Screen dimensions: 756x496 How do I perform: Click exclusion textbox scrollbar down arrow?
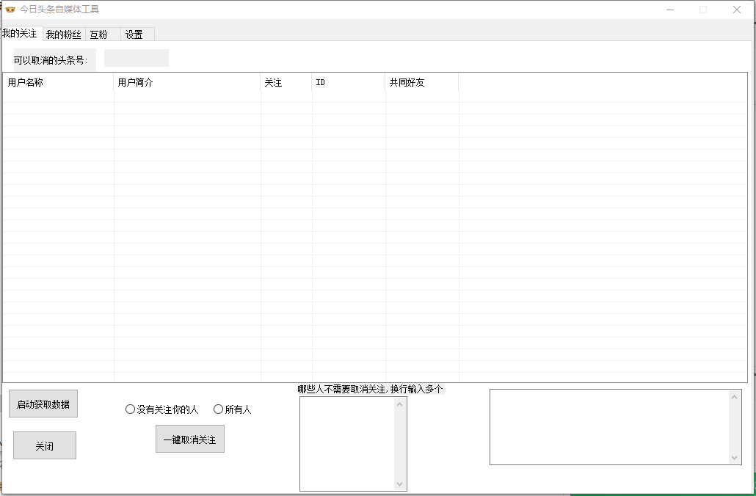click(400, 484)
